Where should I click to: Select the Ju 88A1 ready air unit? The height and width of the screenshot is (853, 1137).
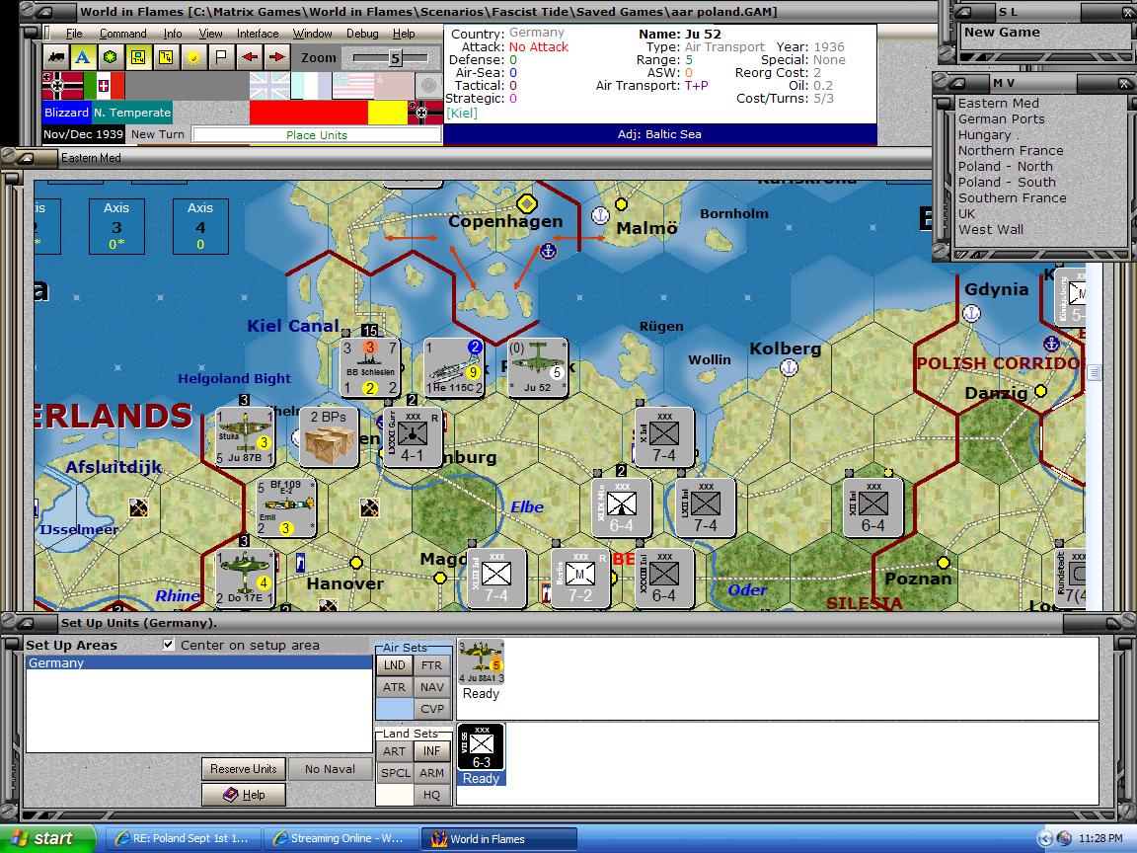[x=482, y=663]
